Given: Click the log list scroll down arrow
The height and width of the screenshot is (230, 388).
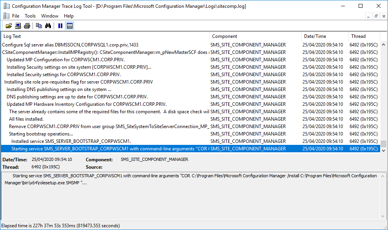Looking at the screenshot, I should [x=384, y=150].
